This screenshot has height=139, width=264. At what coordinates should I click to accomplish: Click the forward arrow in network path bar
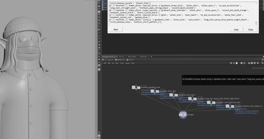click(106, 60)
